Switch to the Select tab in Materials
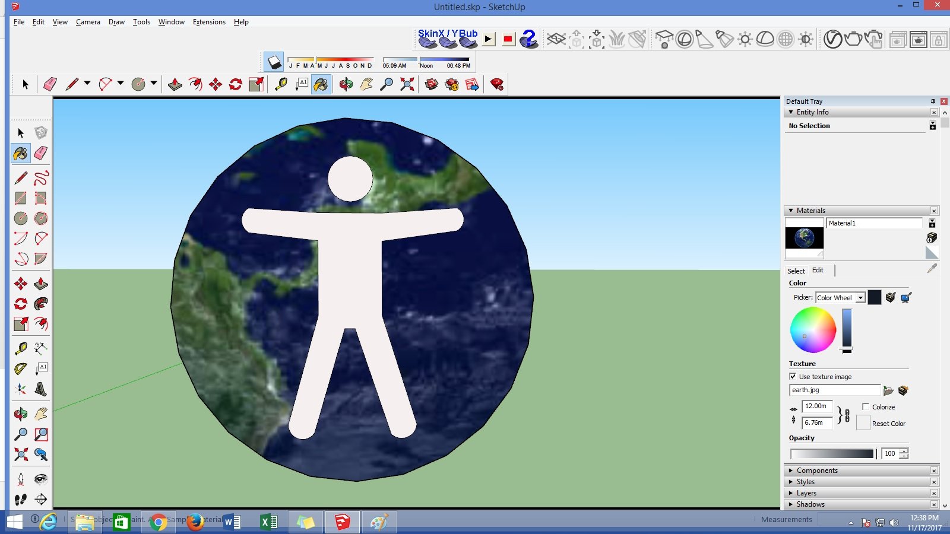 tap(796, 271)
